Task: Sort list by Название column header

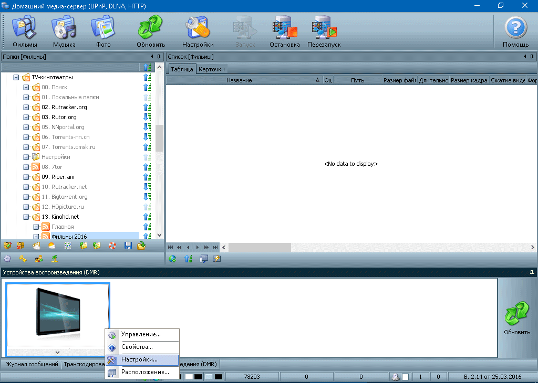Action: [239, 80]
